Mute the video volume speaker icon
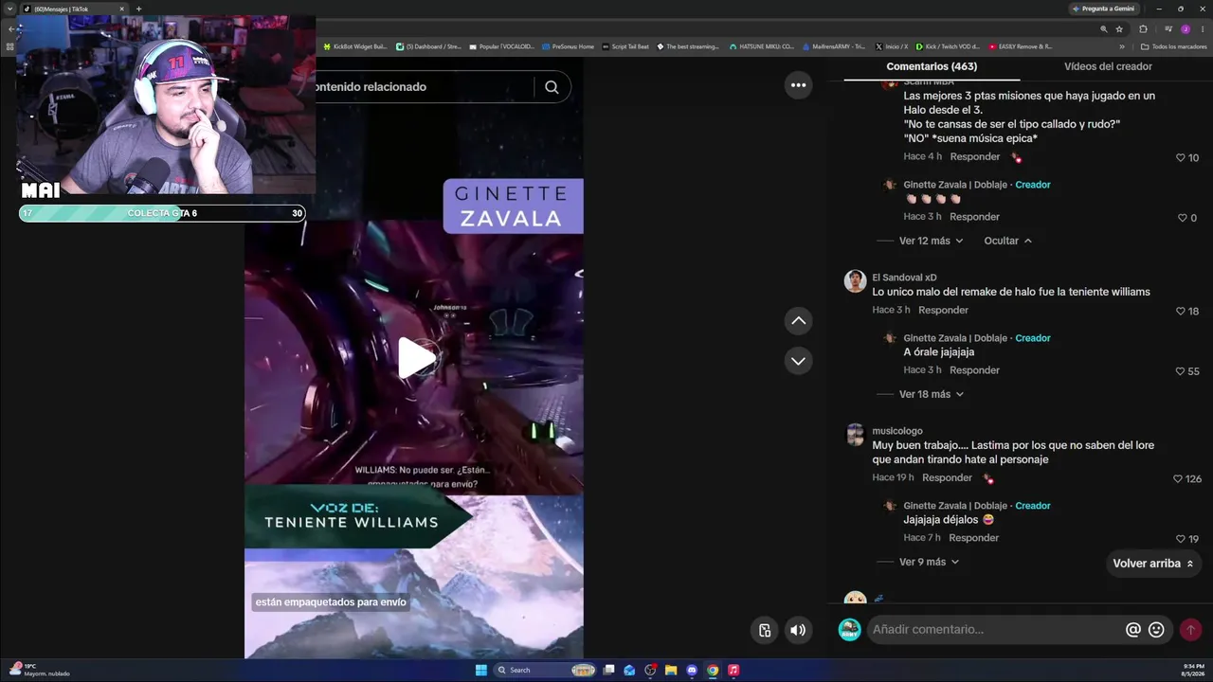1213x682 pixels. click(798, 630)
